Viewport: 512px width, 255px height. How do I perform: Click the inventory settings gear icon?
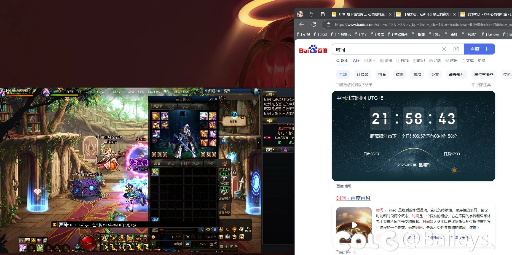click(208, 229)
